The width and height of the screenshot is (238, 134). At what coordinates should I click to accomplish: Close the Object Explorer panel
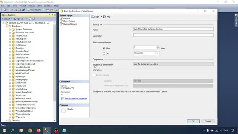pyautogui.click(x=55, y=15)
